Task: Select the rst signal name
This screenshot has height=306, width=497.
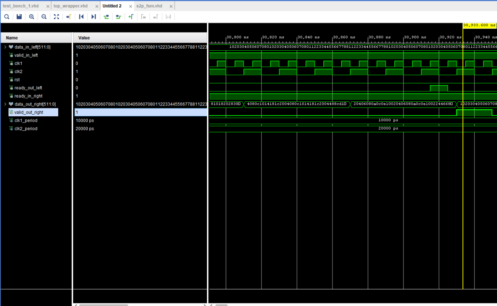Action: click(17, 79)
